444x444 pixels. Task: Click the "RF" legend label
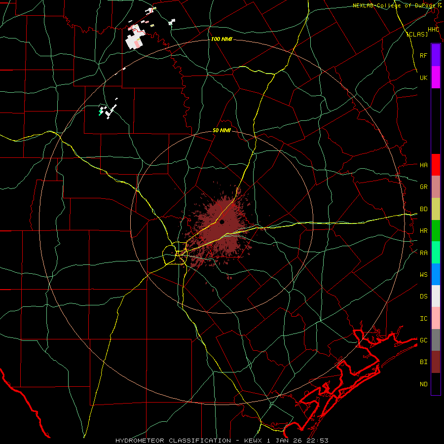click(x=423, y=55)
